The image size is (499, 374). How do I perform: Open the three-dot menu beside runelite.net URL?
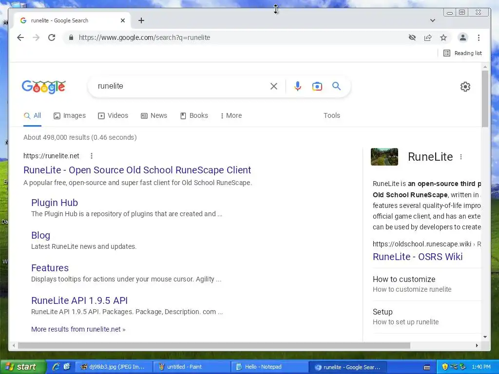point(91,156)
